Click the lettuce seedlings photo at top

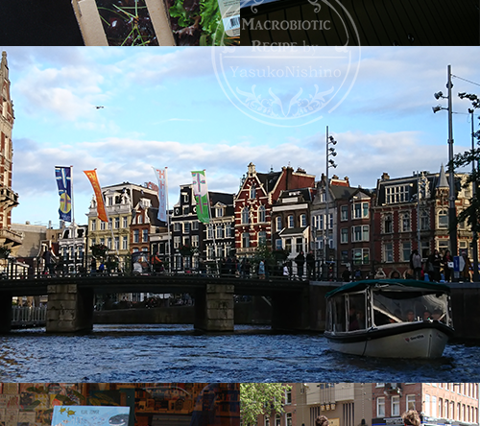tap(120, 23)
